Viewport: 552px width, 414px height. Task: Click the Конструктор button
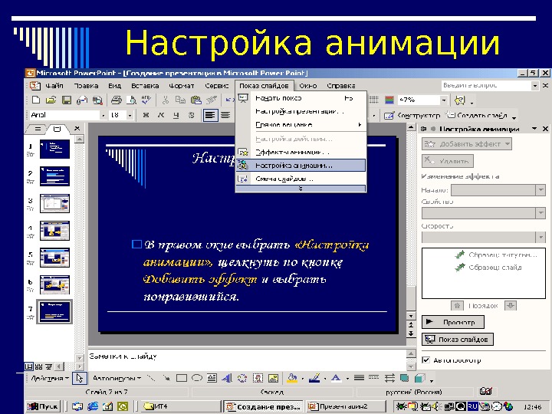(x=412, y=116)
